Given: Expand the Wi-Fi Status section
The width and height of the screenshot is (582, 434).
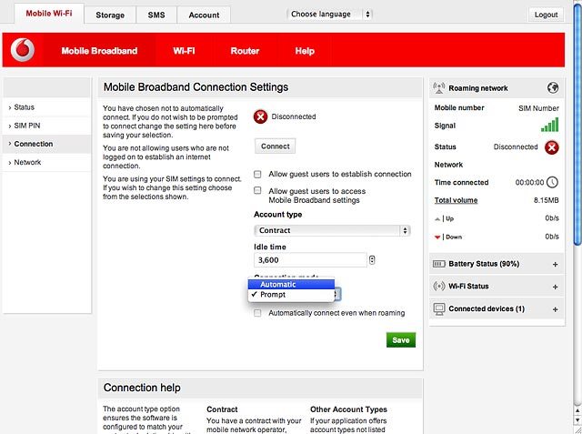Looking at the screenshot, I should tap(556, 287).
